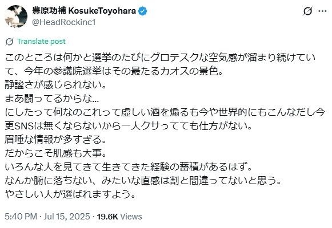This screenshot has width=332, height=228.
Task: Click the line beginning いろんな人を見てきて
Action: (129, 167)
